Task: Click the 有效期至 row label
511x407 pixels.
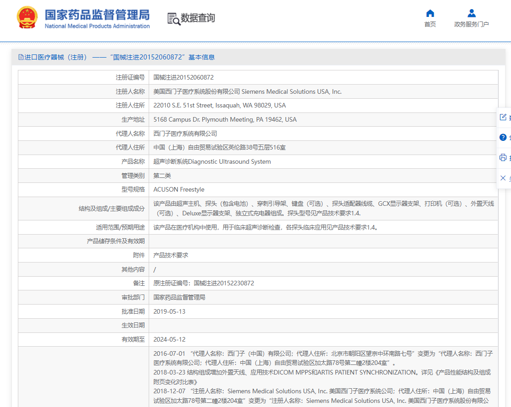Action: click(x=133, y=339)
